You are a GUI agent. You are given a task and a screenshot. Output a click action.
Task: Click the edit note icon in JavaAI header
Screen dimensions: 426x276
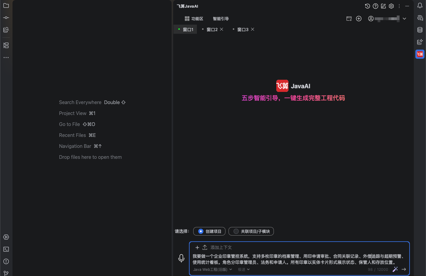tap(383, 6)
